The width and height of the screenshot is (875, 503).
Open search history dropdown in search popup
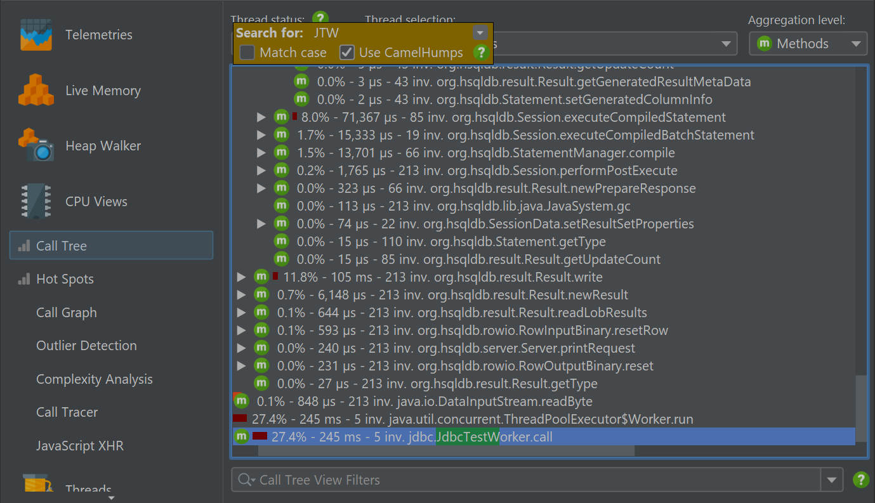[x=480, y=33]
